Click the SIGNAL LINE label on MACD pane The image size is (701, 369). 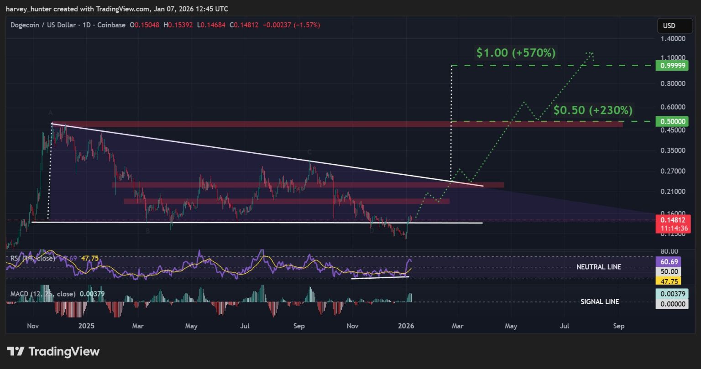coord(599,301)
